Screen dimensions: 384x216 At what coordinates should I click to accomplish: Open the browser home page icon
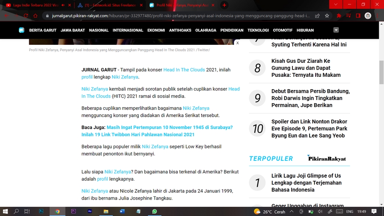(x=36, y=16)
